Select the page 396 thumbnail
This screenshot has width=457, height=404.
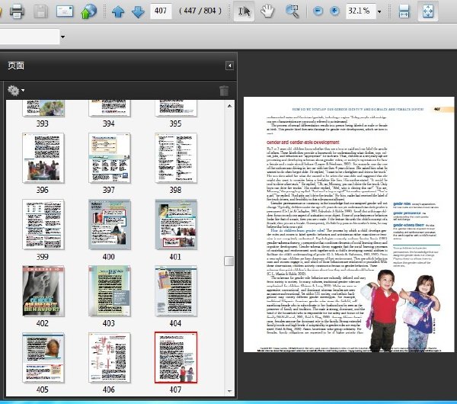coord(43,158)
